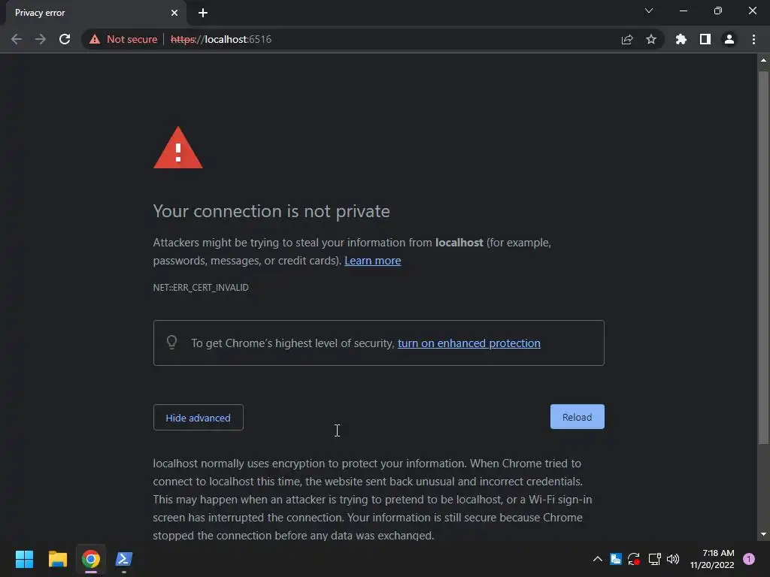The width and height of the screenshot is (770, 577).
Task: Click the Chrome taskbar icon
Action: pyautogui.click(x=91, y=559)
